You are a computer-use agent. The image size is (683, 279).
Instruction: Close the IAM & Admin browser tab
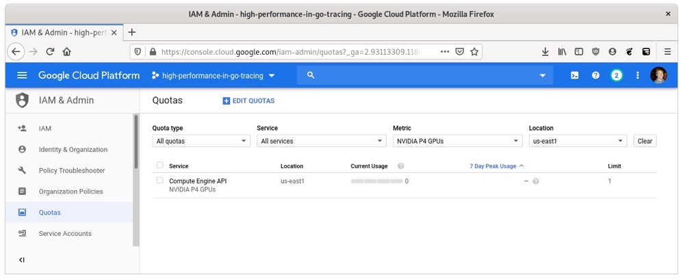pyautogui.click(x=114, y=33)
